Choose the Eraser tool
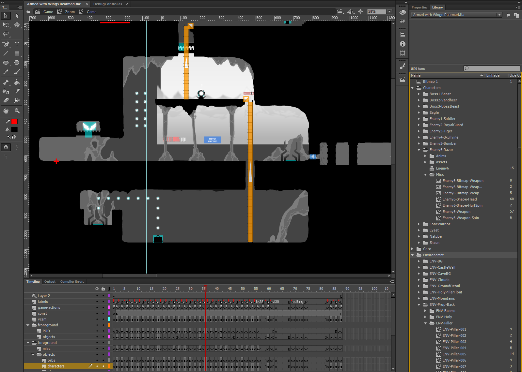The width and height of the screenshot is (522, 372). (6, 100)
